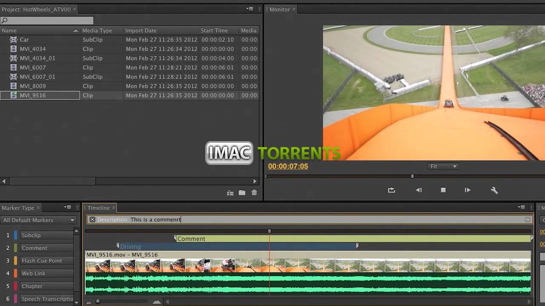
Task: Click the trash delete icon in Project panel
Action: (254, 193)
